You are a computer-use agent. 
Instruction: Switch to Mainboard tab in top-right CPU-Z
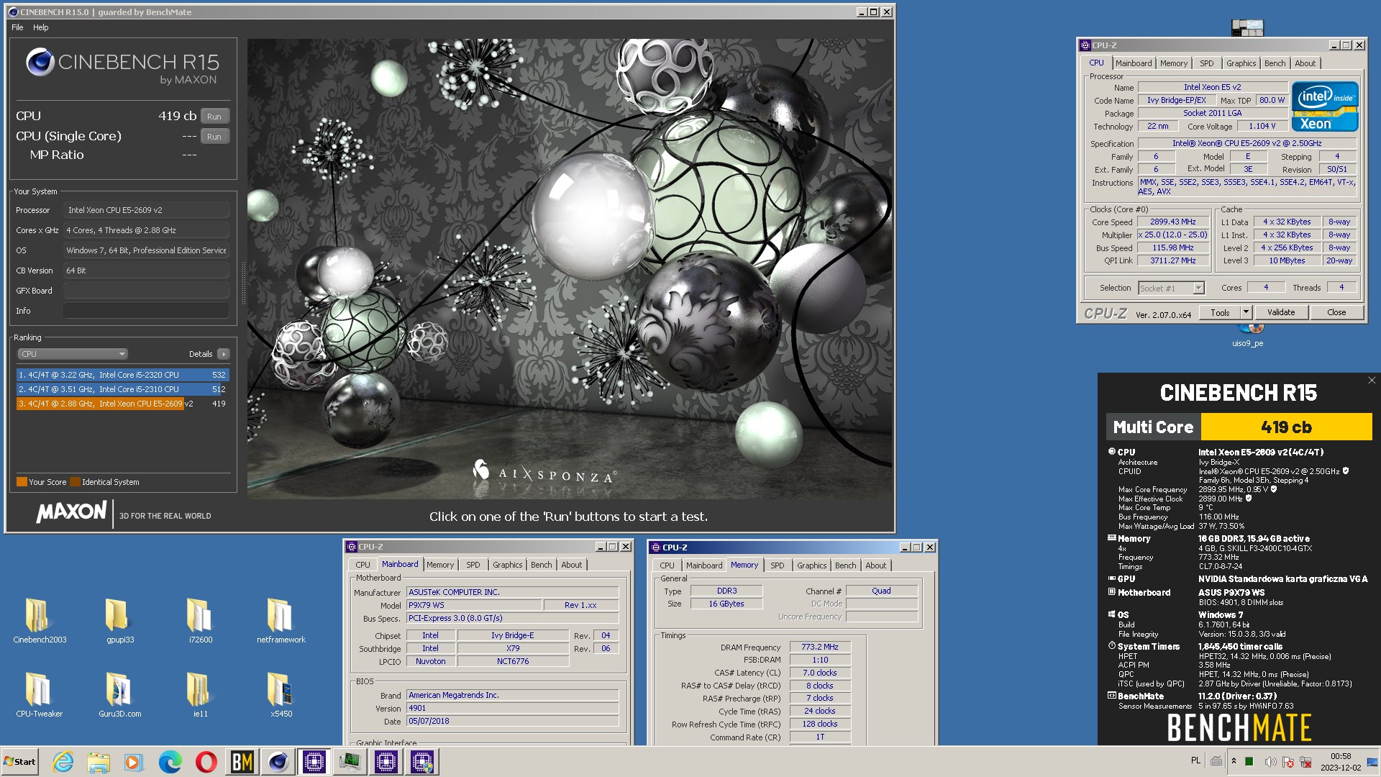(x=1134, y=63)
